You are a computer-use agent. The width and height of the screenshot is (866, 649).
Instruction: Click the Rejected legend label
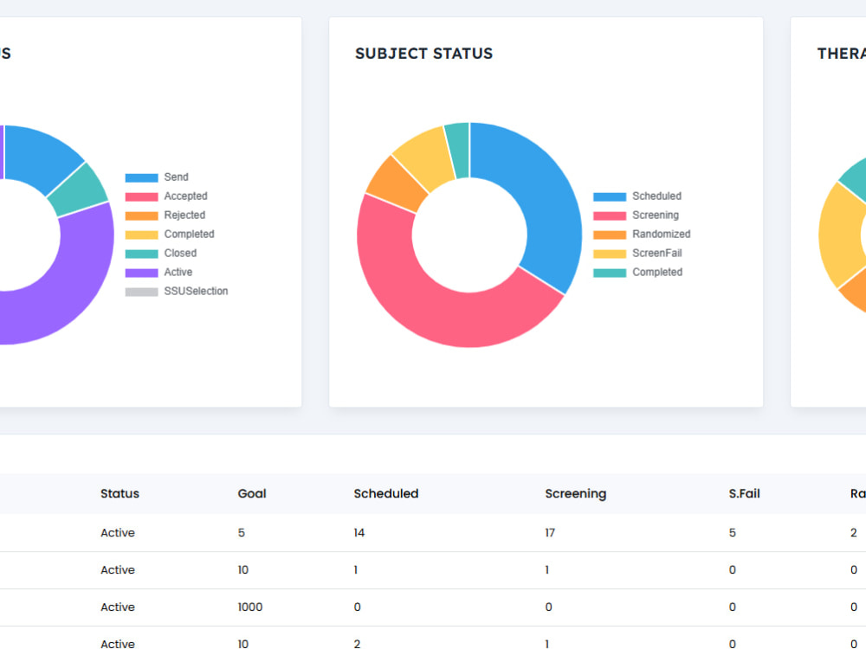coord(184,215)
